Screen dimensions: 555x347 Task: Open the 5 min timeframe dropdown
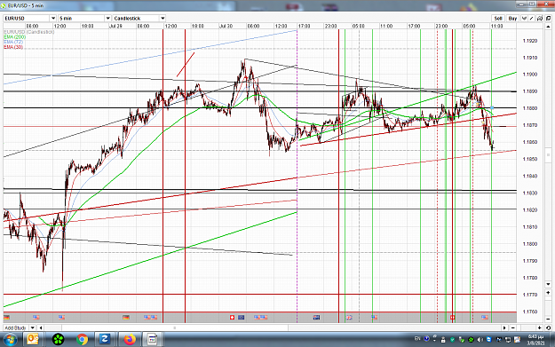[84, 19]
